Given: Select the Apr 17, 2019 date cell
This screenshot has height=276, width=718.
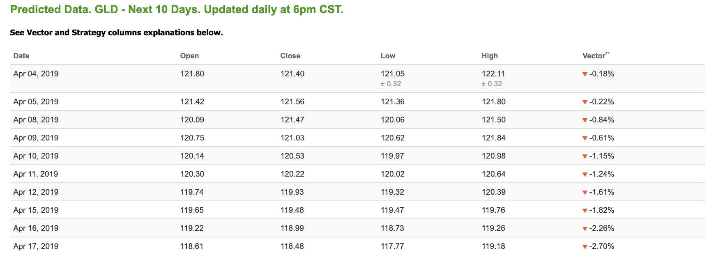Looking at the screenshot, I should 36,246.
